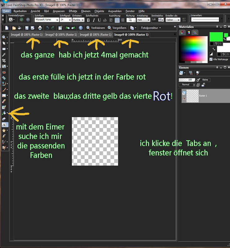The height and width of the screenshot is (248, 230).
Task: Toggle the layer lock transparency icon
Action: 203,85
